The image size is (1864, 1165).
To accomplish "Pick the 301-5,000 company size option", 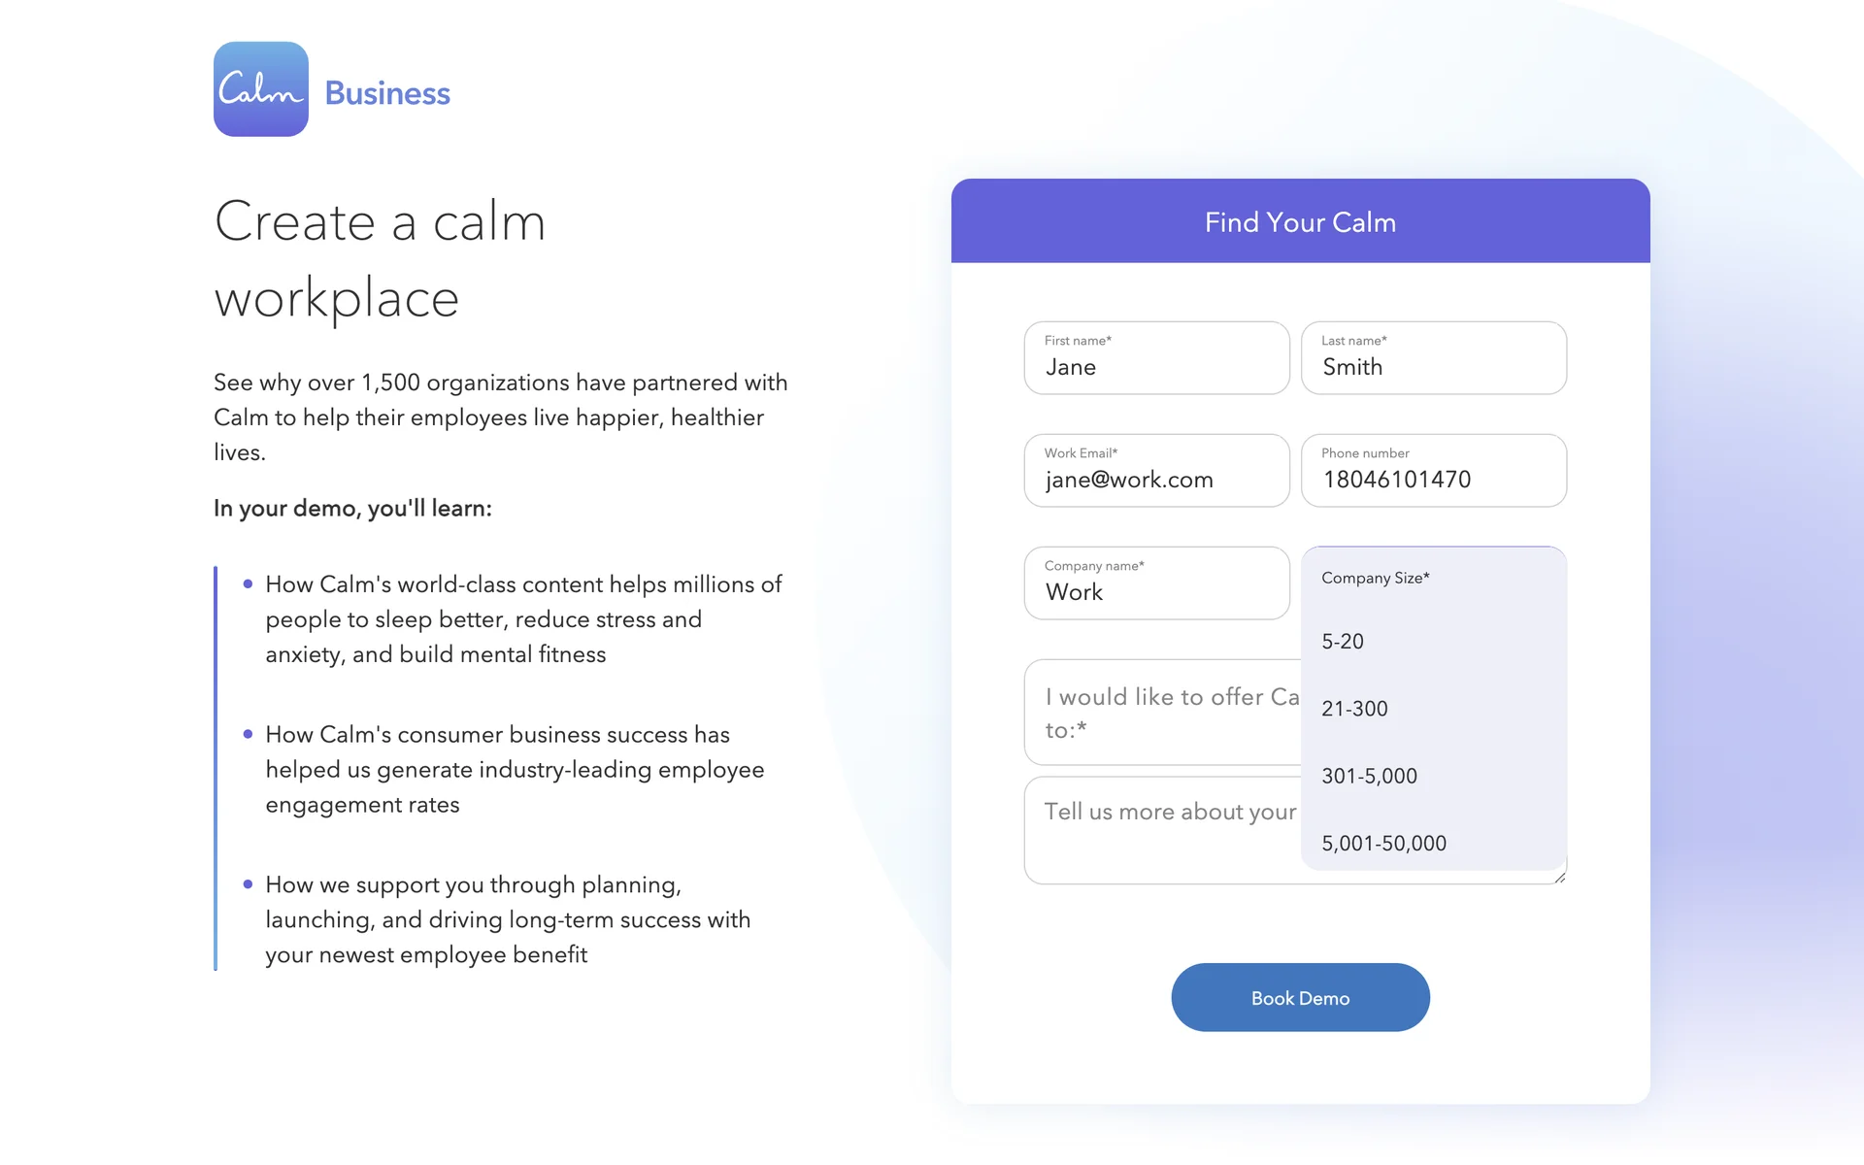I will (1370, 777).
